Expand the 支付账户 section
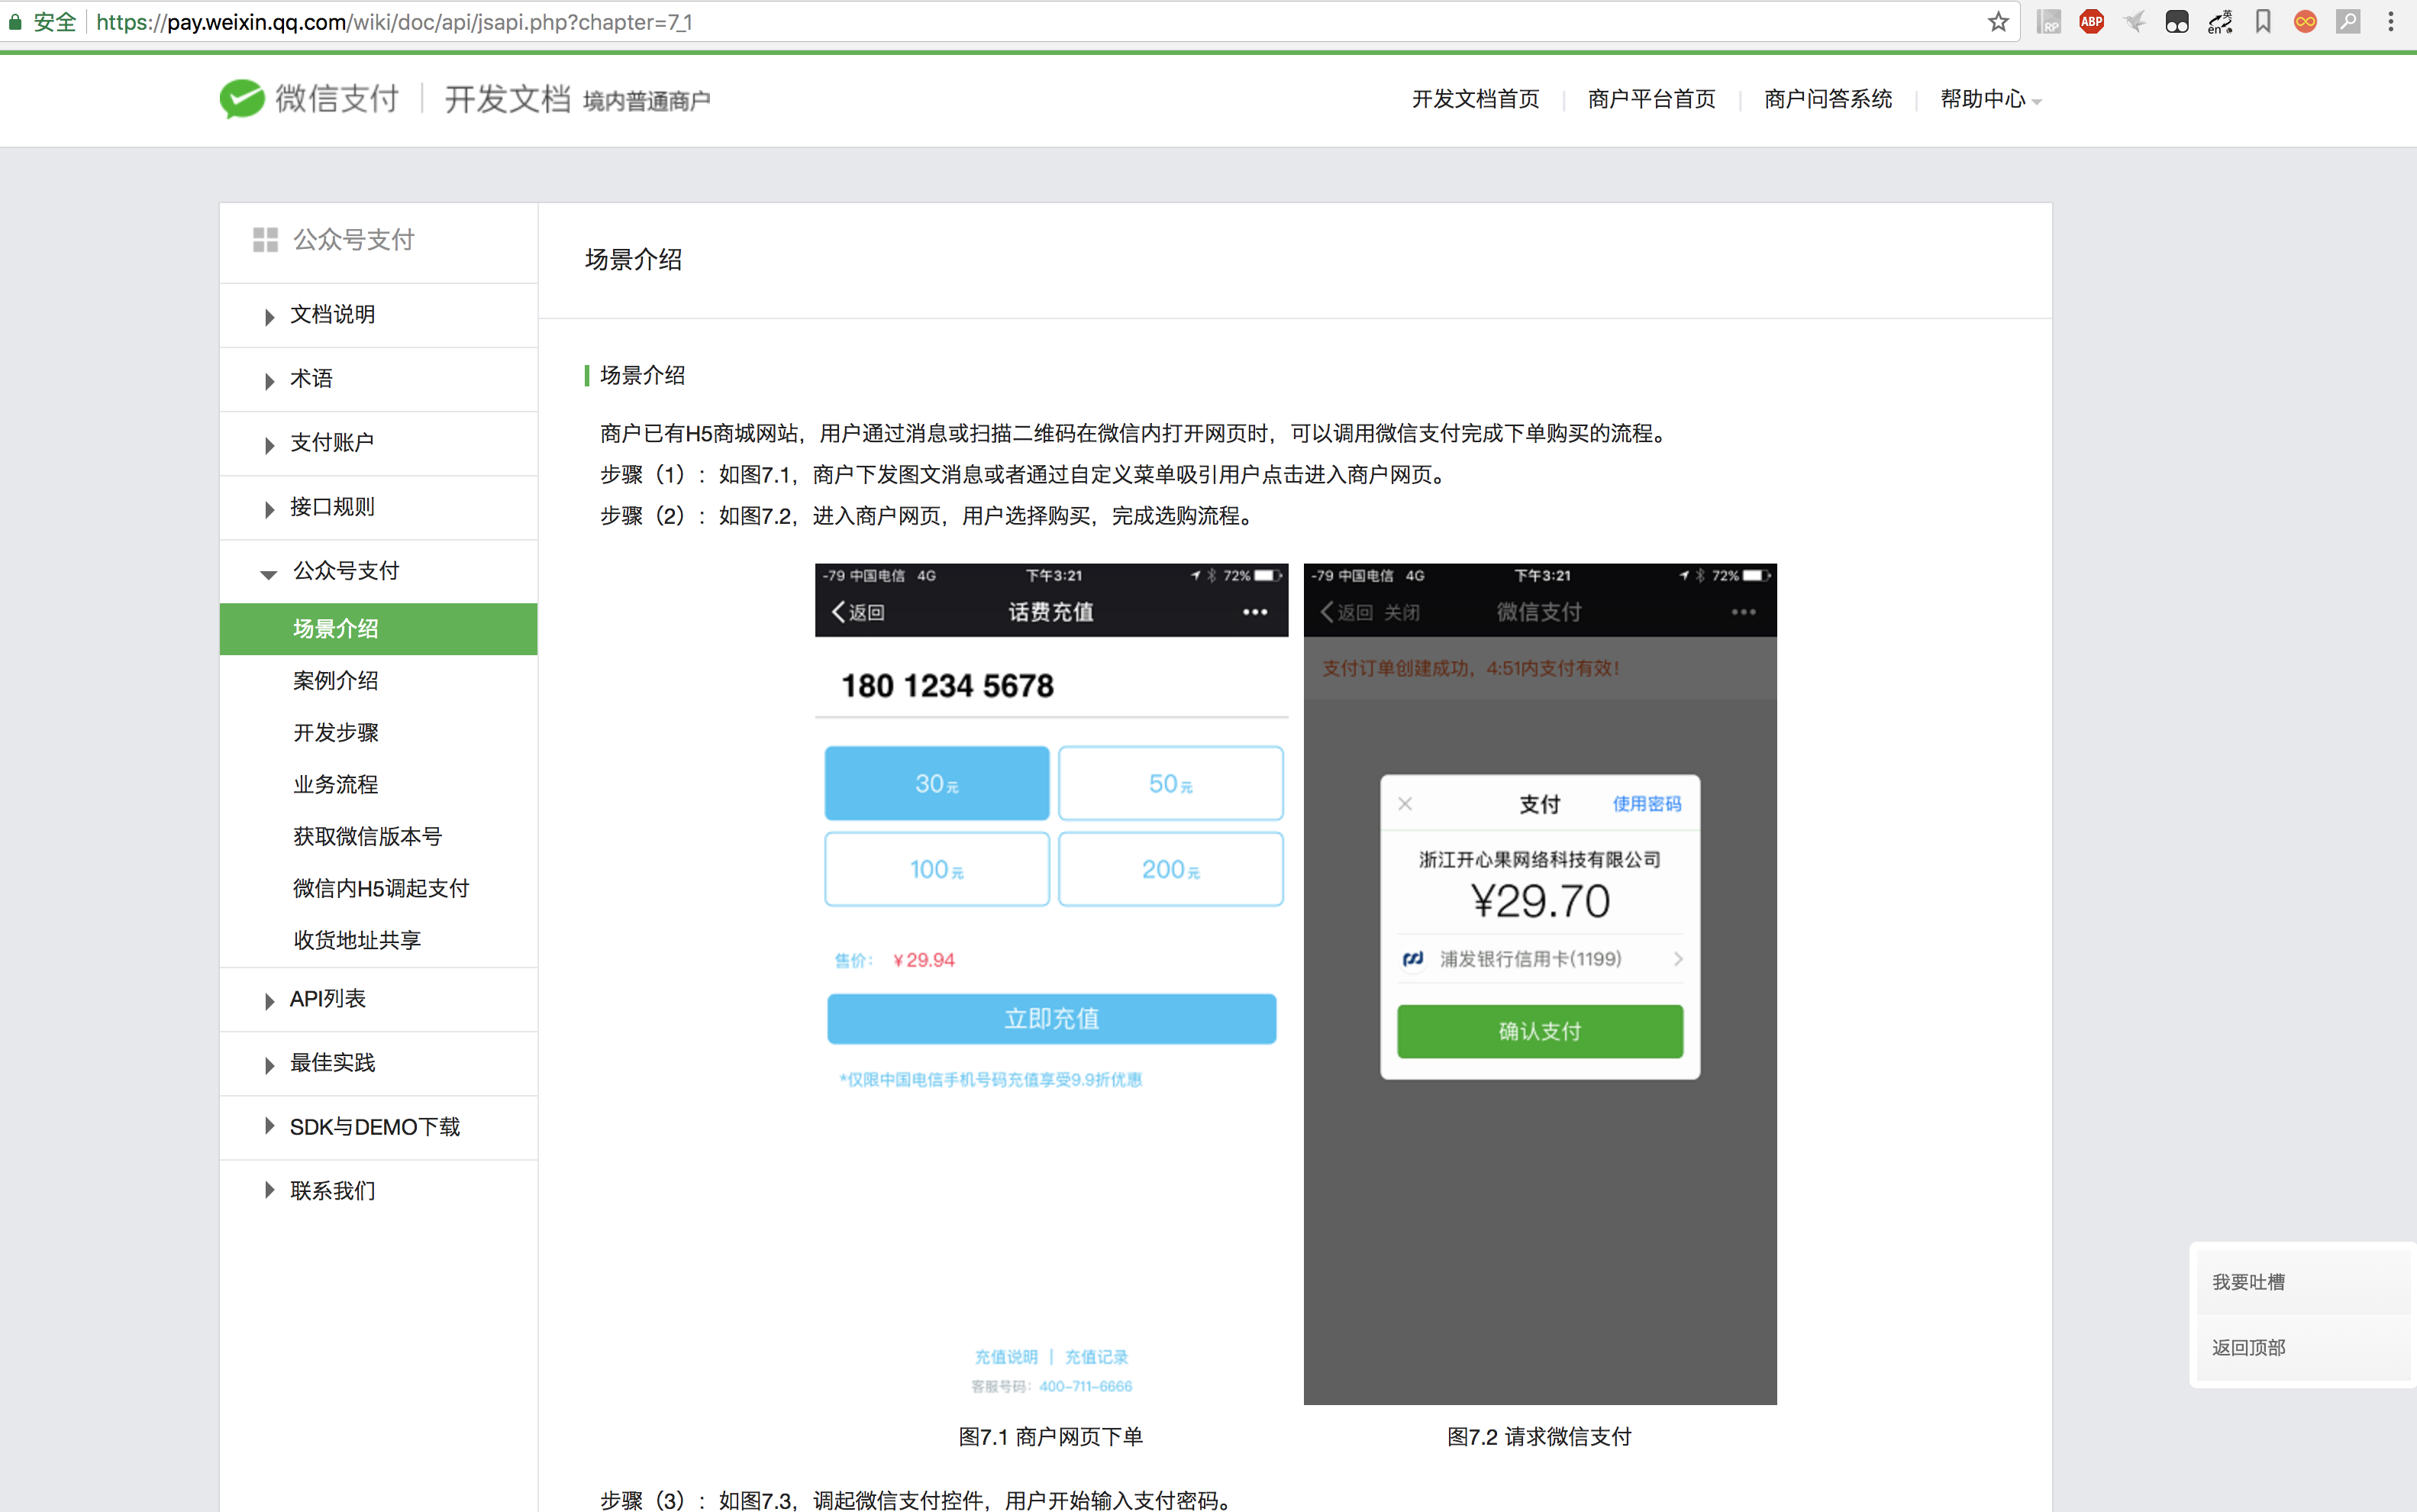The height and width of the screenshot is (1512, 2417). (x=379, y=443)
